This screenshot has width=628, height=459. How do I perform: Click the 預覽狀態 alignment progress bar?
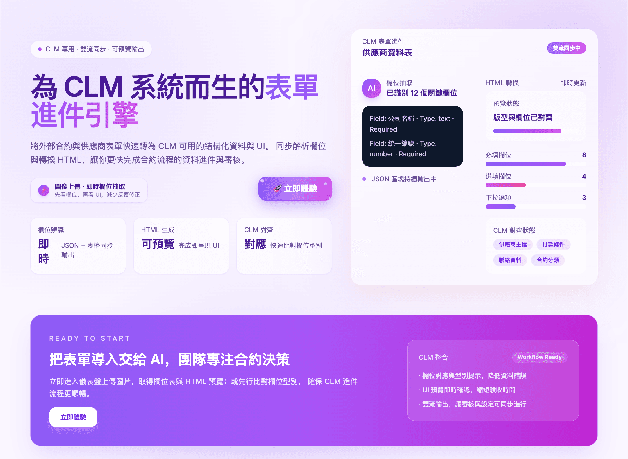[536, 131]
